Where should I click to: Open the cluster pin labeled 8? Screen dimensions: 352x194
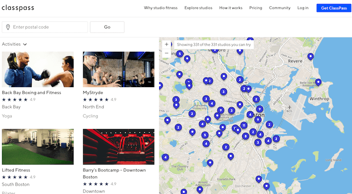(245, 136)
